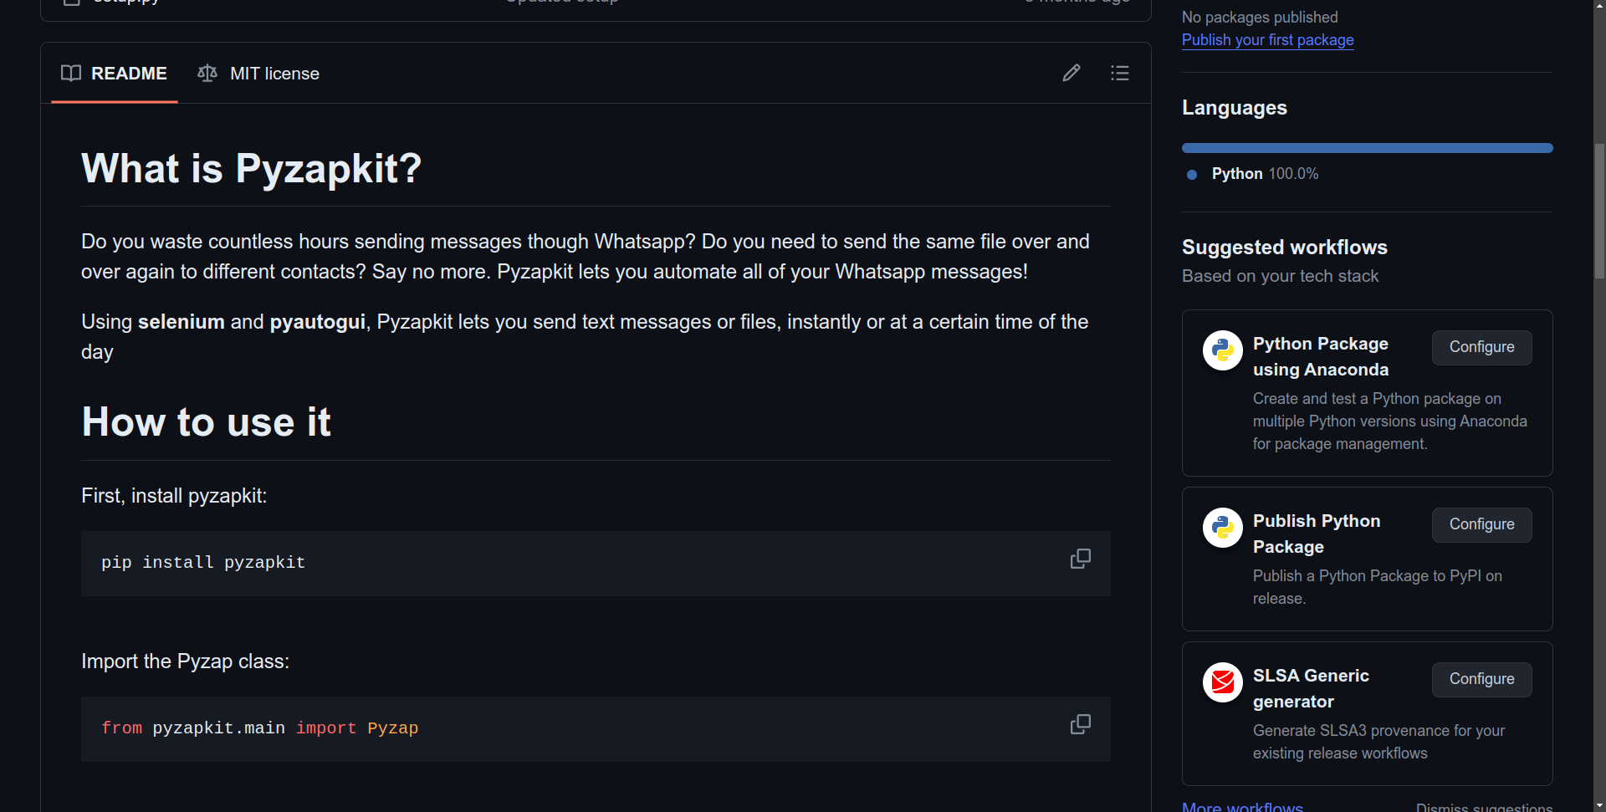Viewport: 1606px width, 812px height.
Task: Click the README book icon
Action: (71, 74)
